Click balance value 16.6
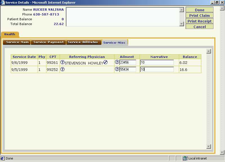Viewport: 225px width, 162px height. pyautogui.click(x=183, y=70)
